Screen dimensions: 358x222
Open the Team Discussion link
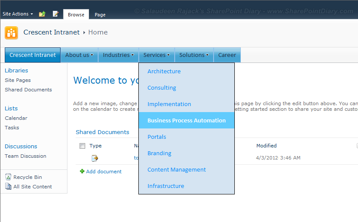[x=26, y=156]
